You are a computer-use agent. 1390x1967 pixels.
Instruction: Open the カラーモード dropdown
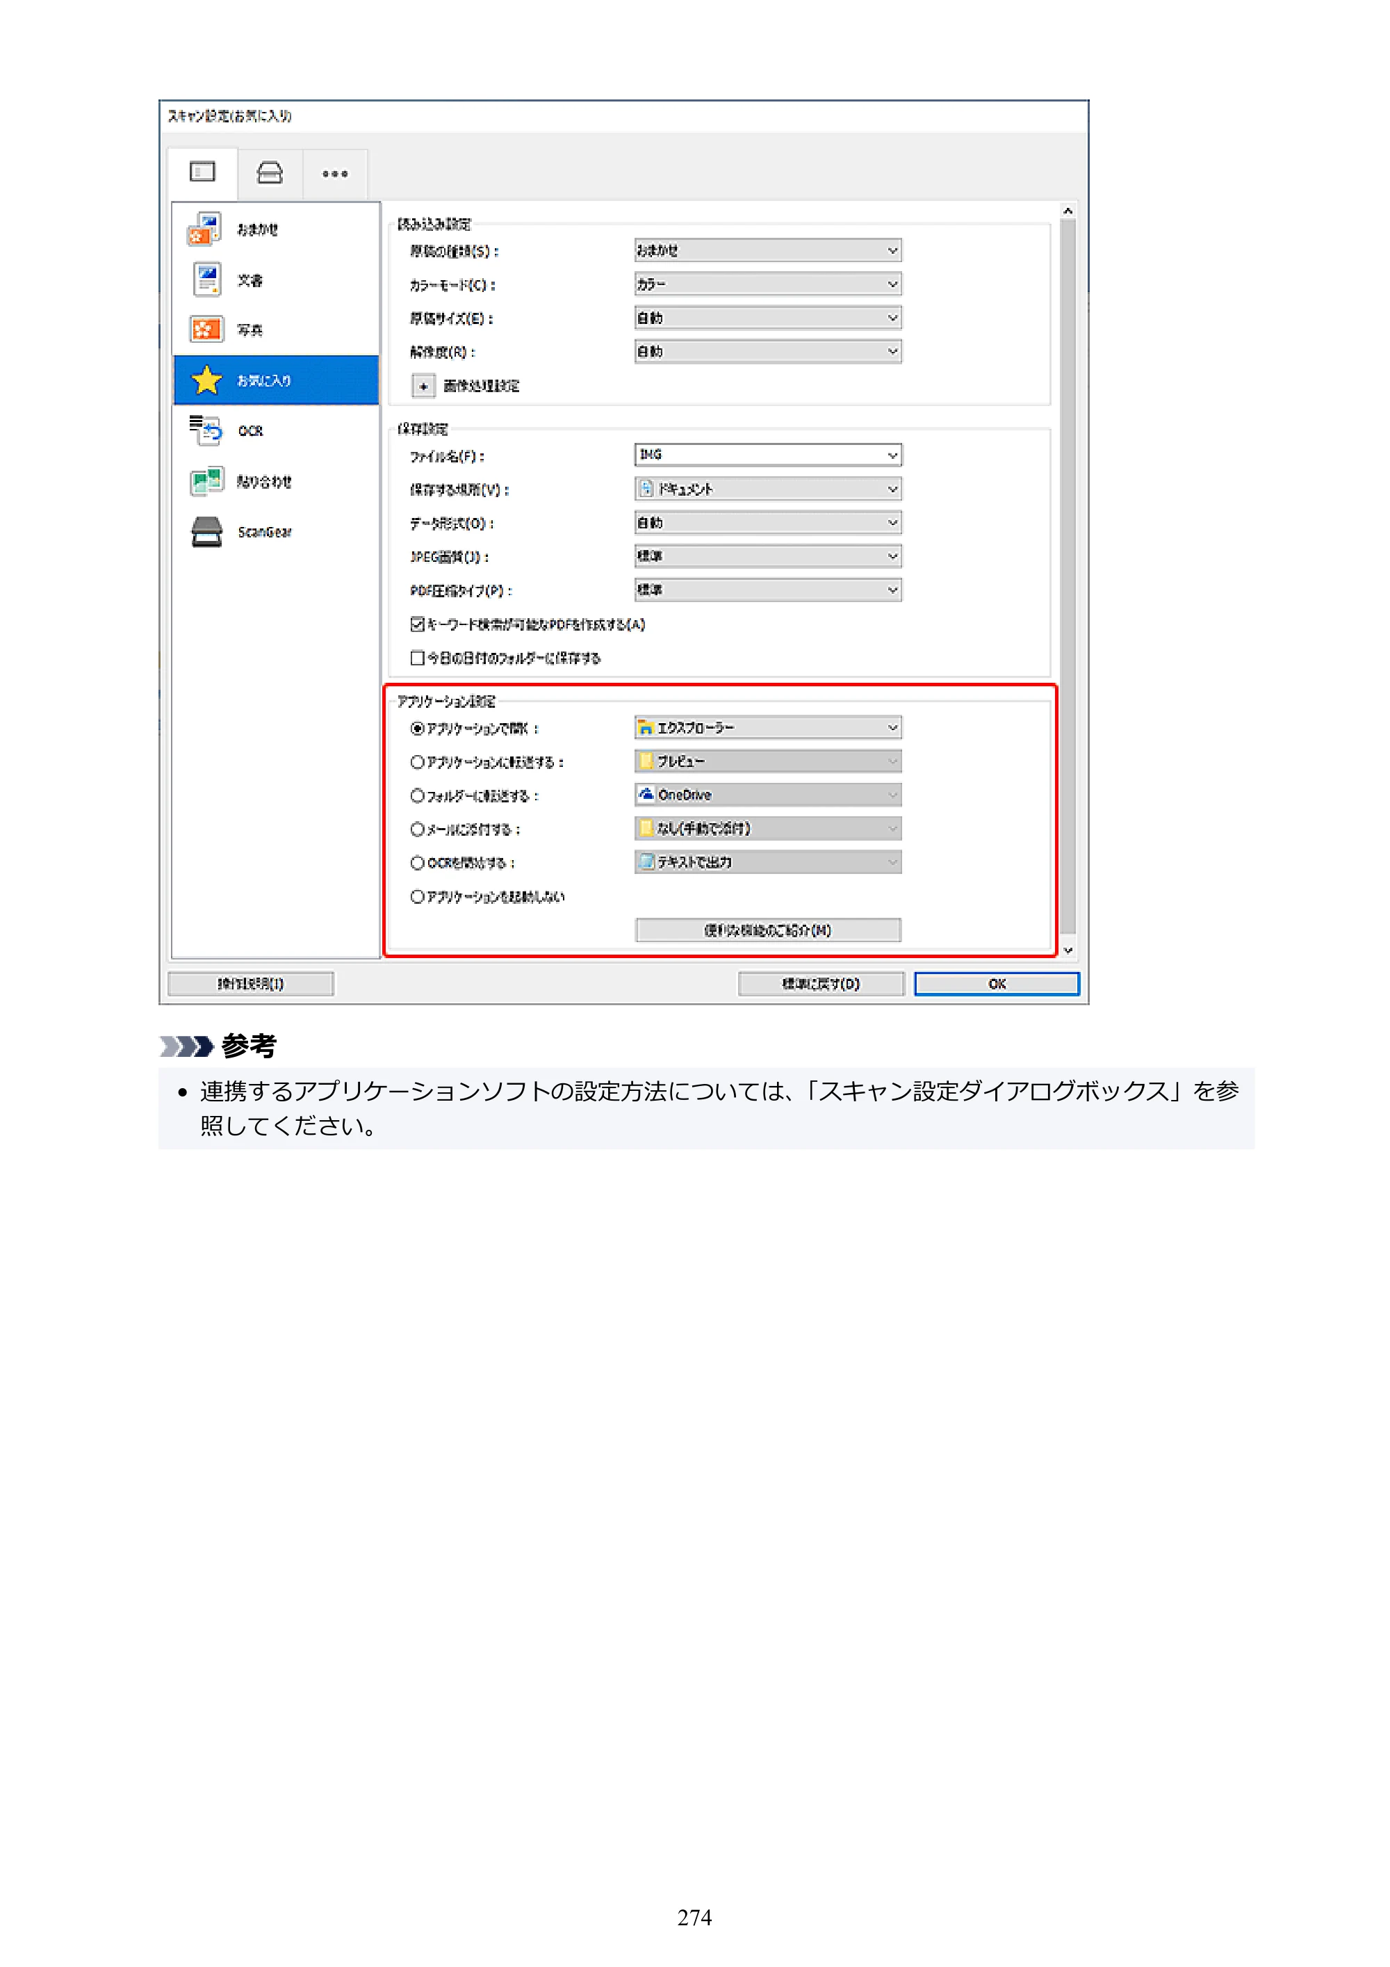(x=767, y=284)
